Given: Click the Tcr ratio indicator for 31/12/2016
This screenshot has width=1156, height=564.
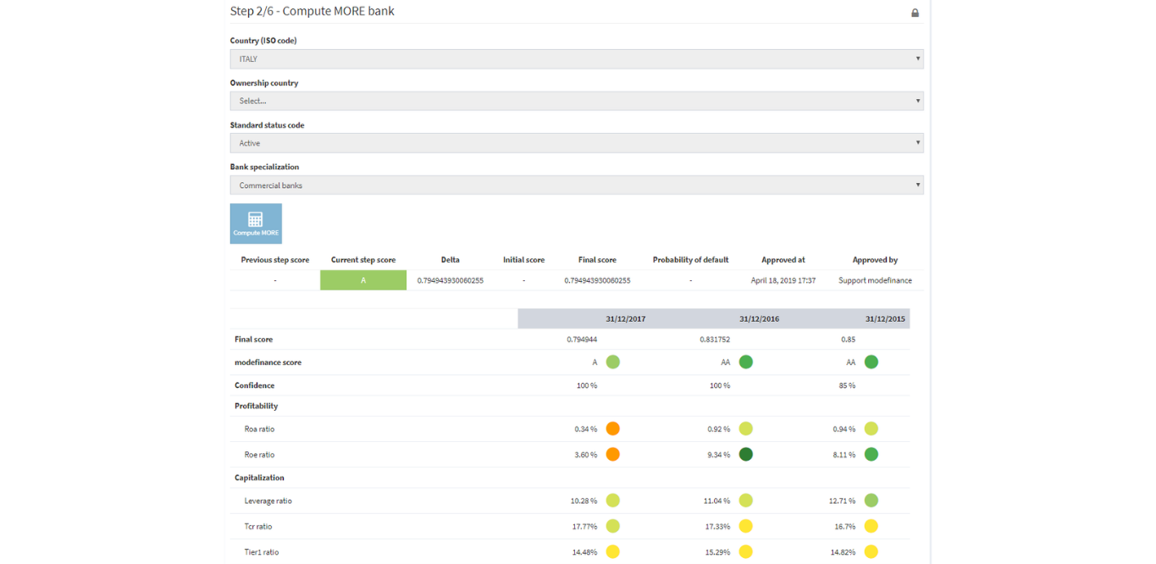Looking at the screenshot, I should coord(746,526).
